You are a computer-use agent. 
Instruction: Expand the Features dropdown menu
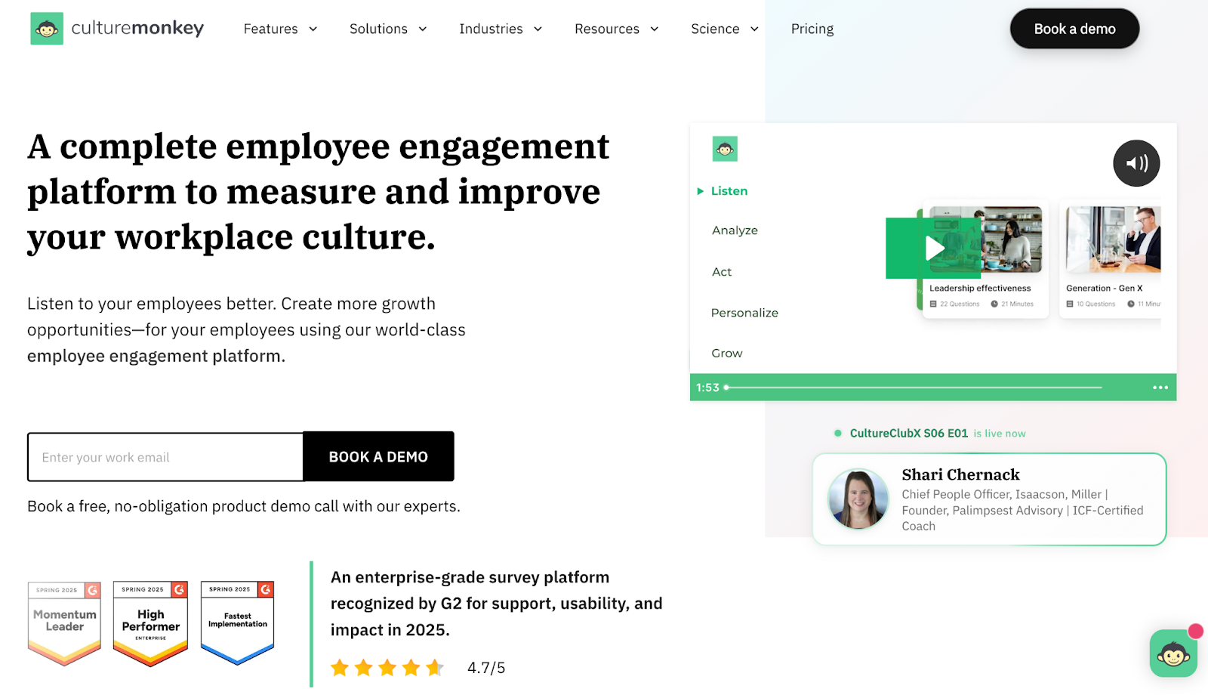point(280,29)
